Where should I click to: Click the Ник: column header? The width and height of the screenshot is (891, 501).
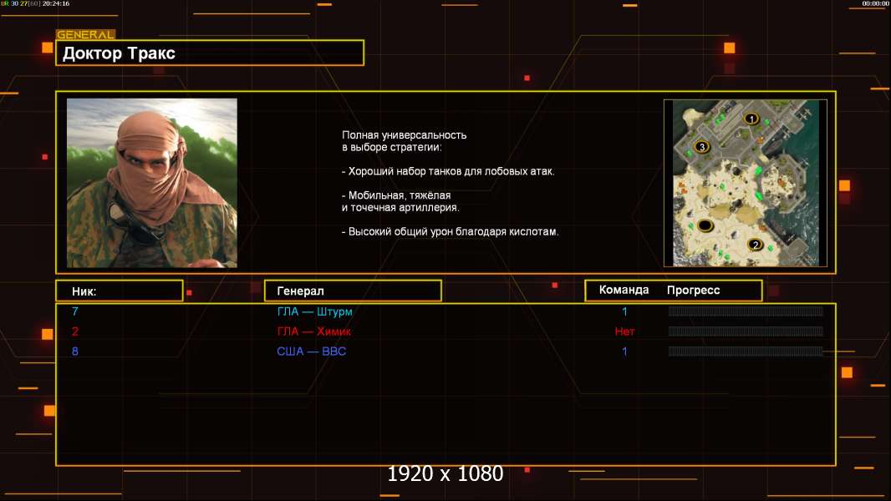120,291
